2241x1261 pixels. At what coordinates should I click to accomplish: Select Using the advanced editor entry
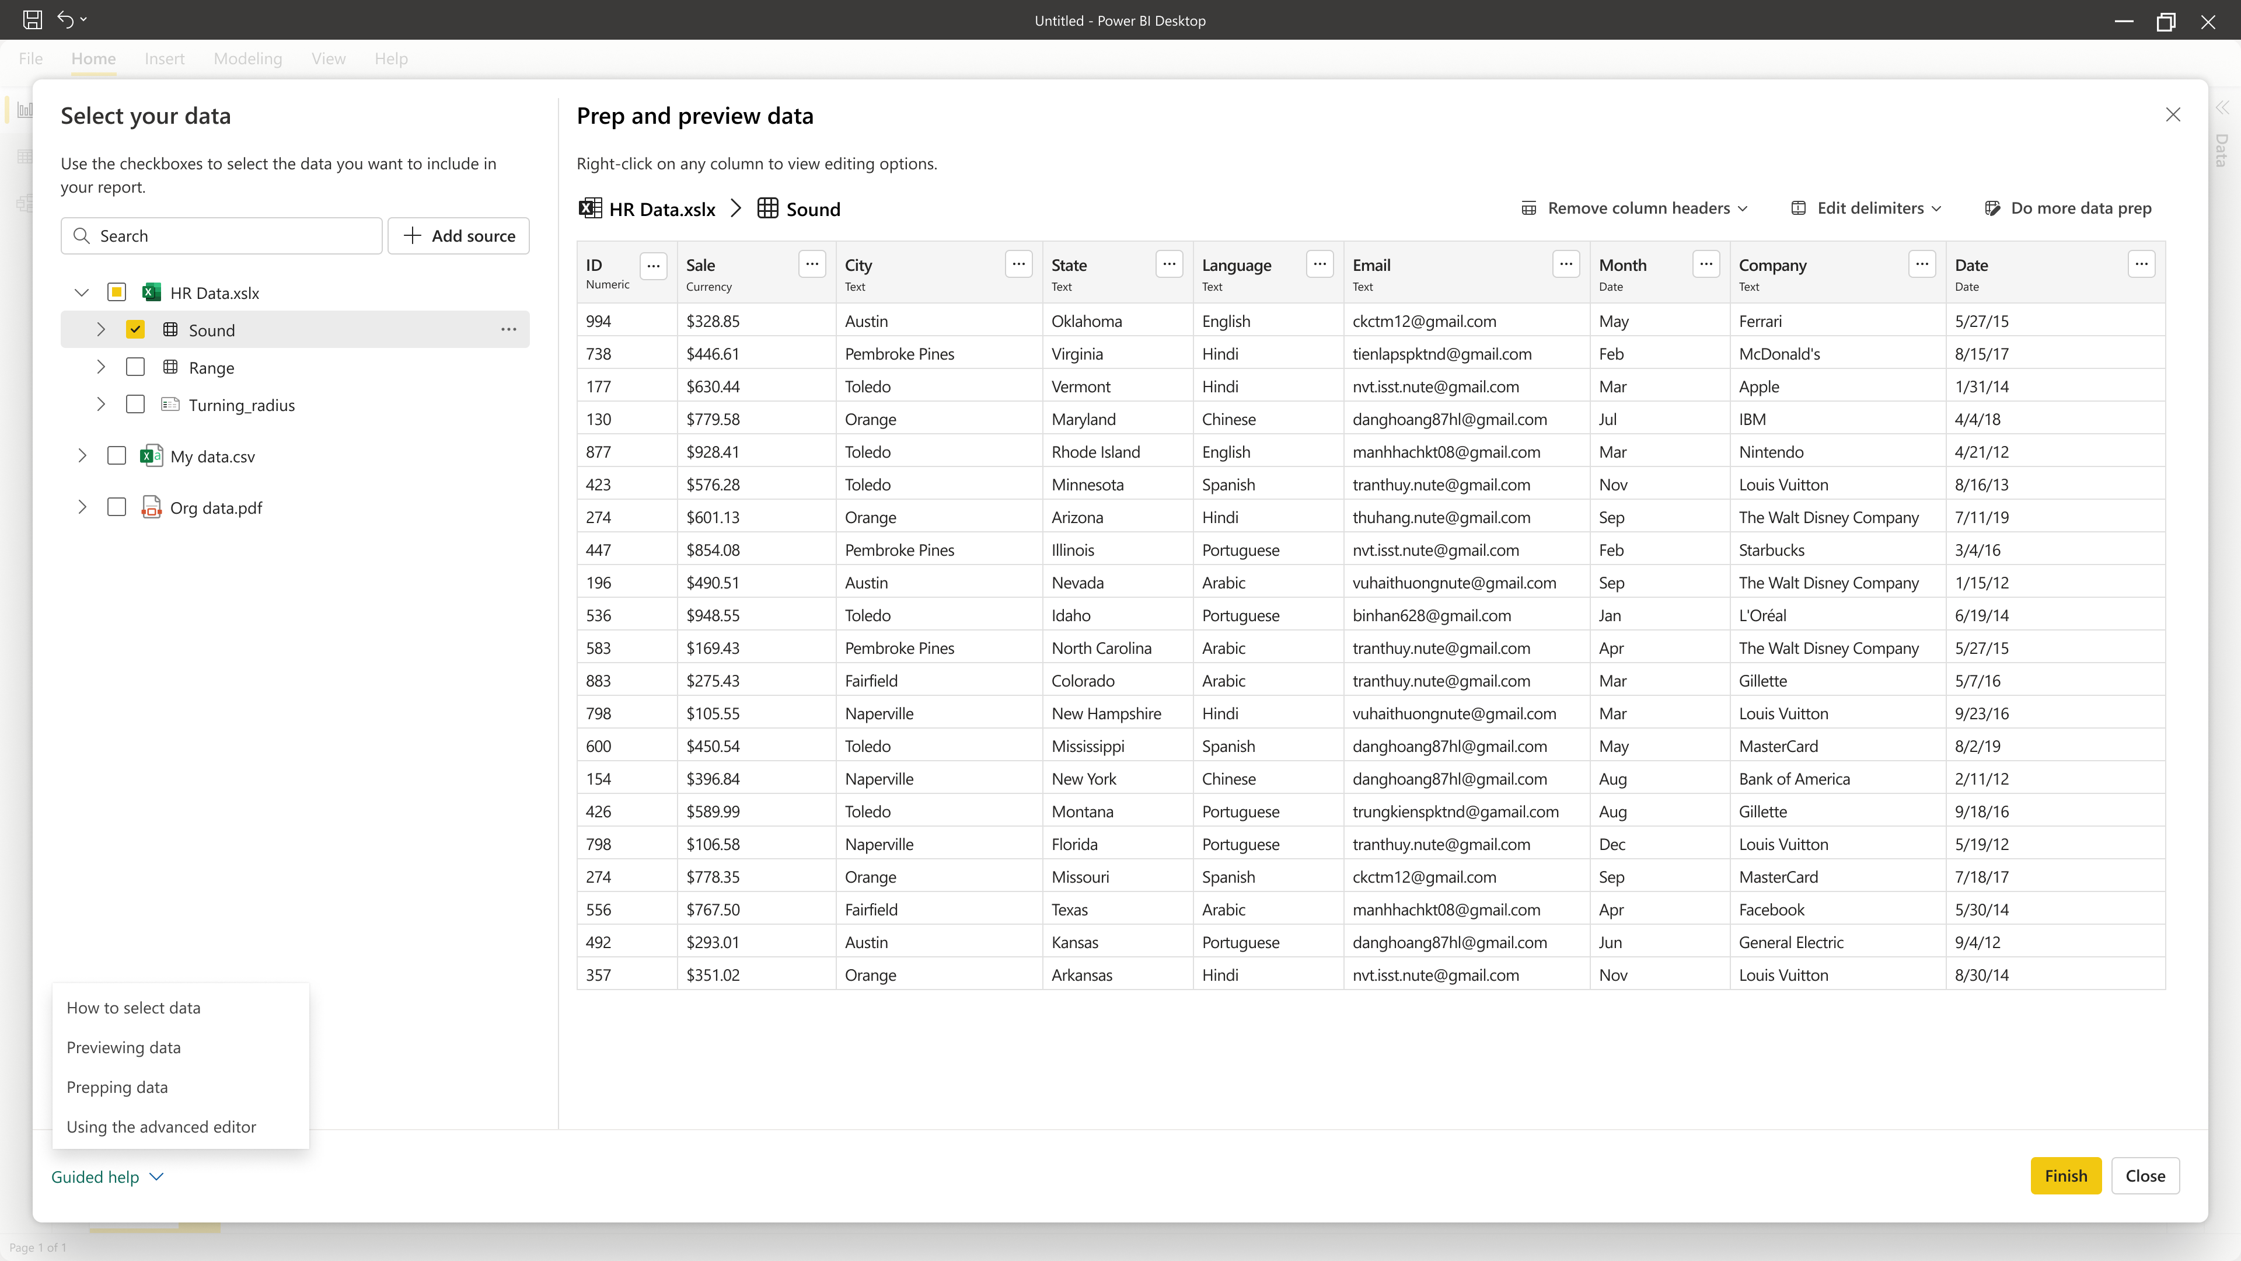pos(161,1127)
